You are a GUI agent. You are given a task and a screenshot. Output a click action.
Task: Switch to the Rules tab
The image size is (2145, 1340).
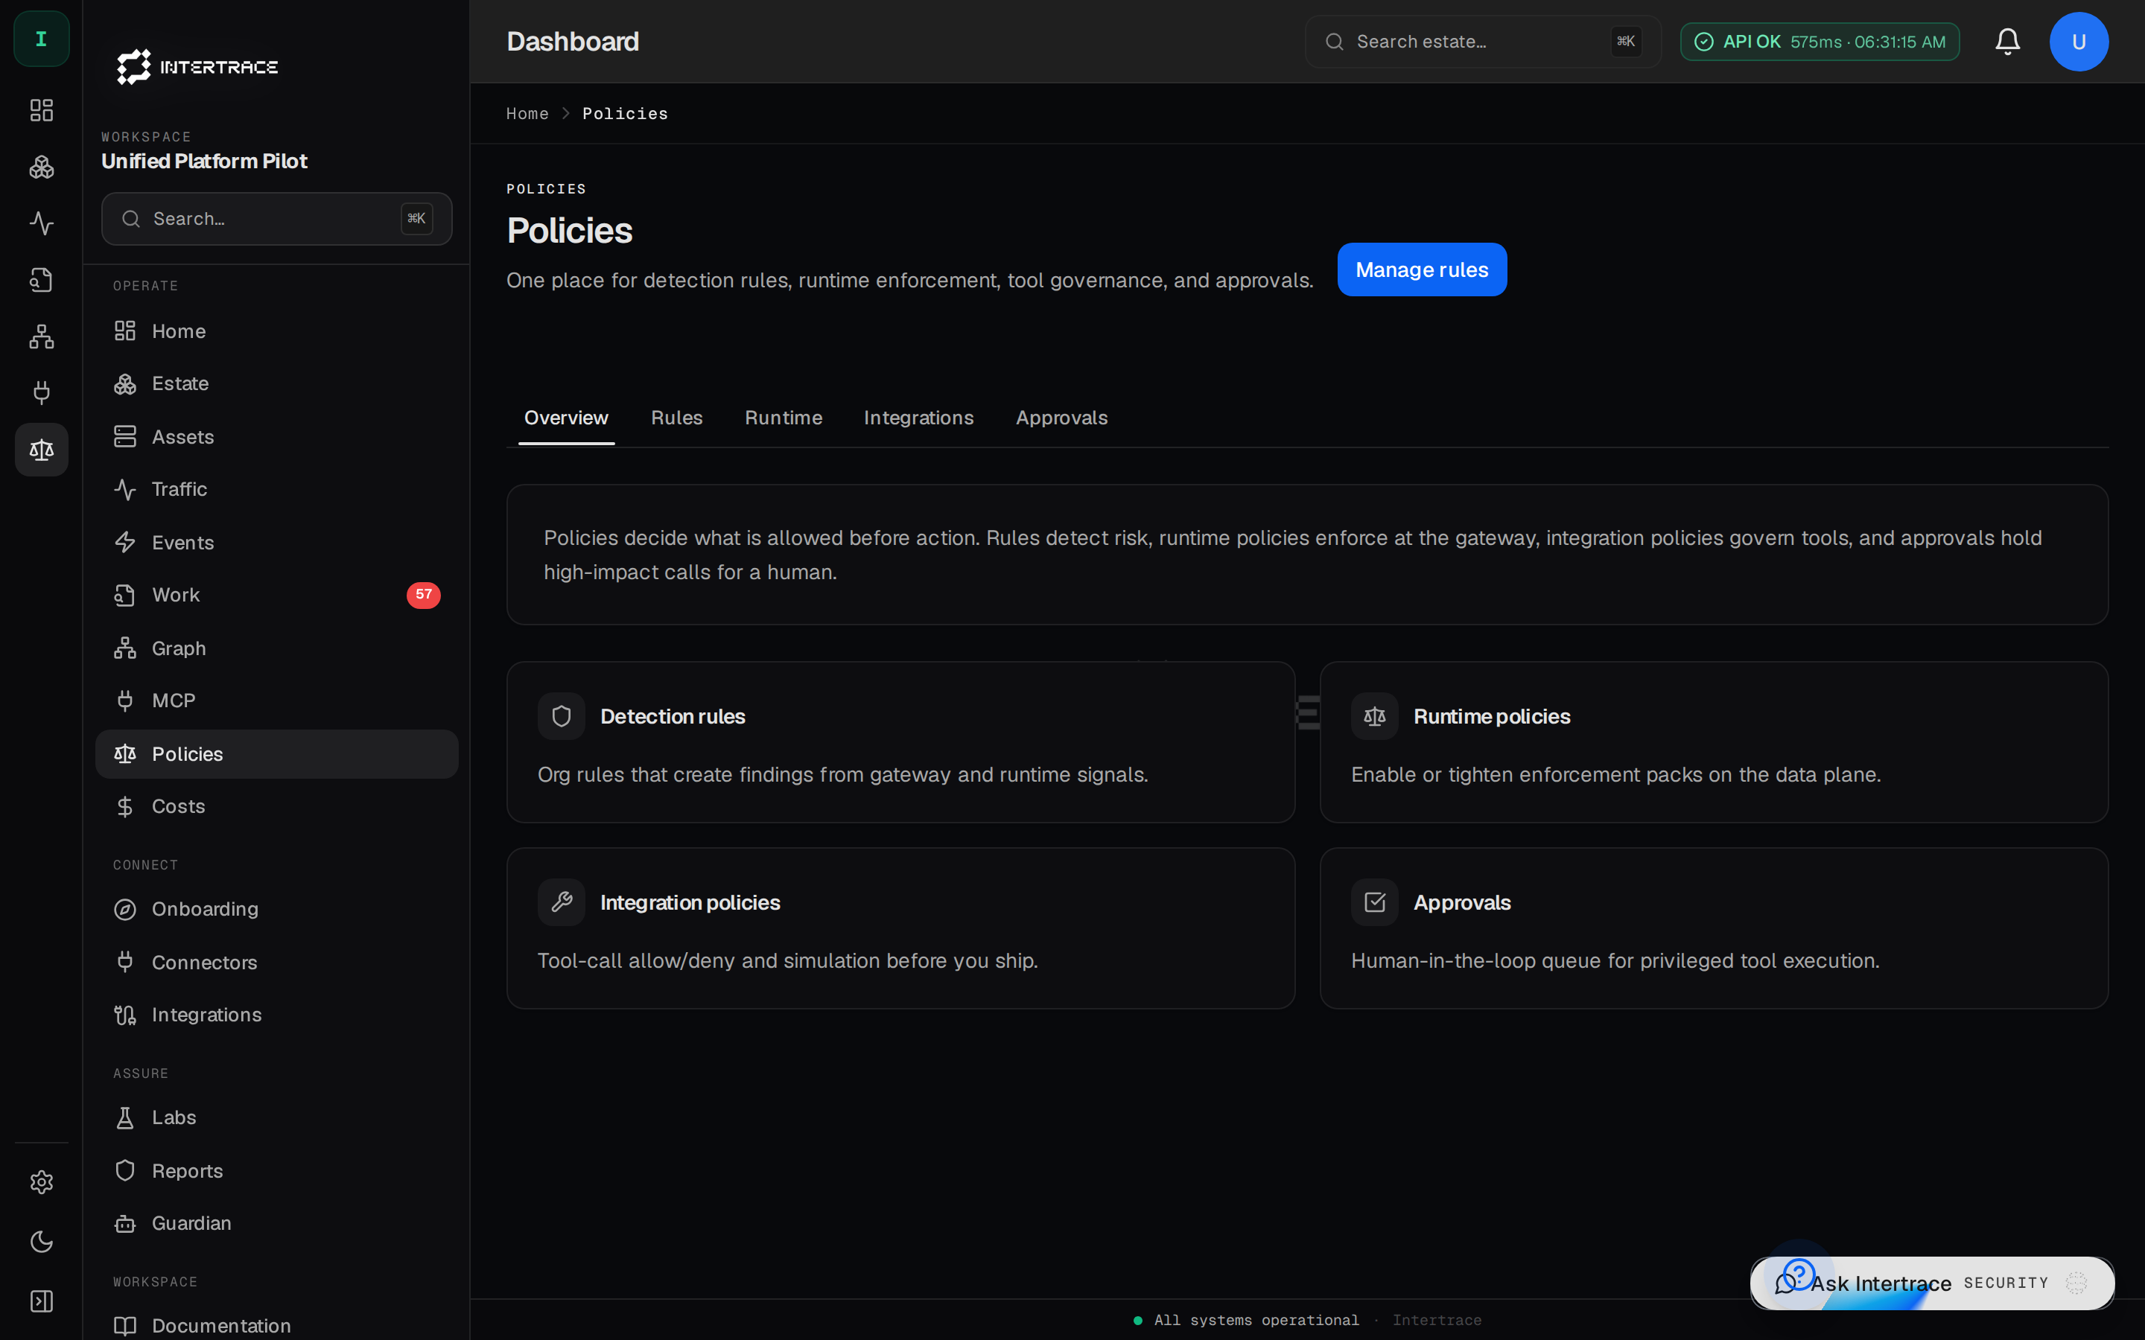(x=677, y=418)
